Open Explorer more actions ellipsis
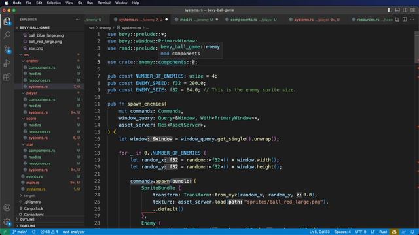 tap(77, 20)
